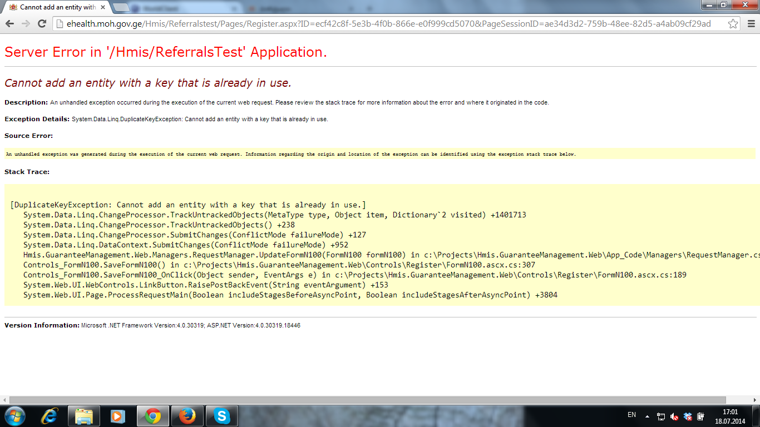Click the browser Forward arrow
Screen dimensions: 760x427
(x=26, y=24)
